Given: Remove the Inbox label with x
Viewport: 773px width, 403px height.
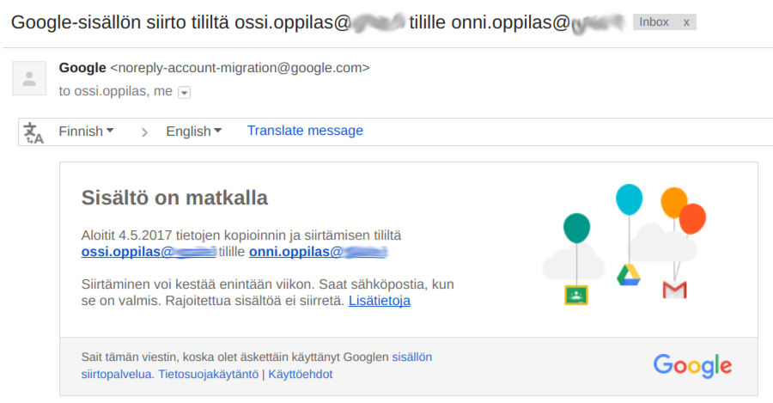Looking at the screenshot, I should [685, 22].
